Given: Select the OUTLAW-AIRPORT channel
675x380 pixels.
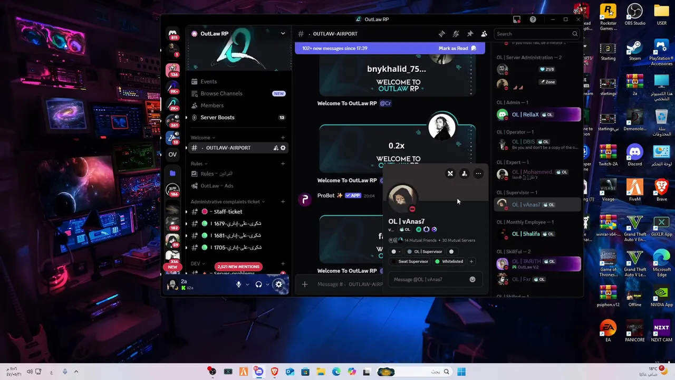Looking at the screenshot, I should click(x=238, y=148).
